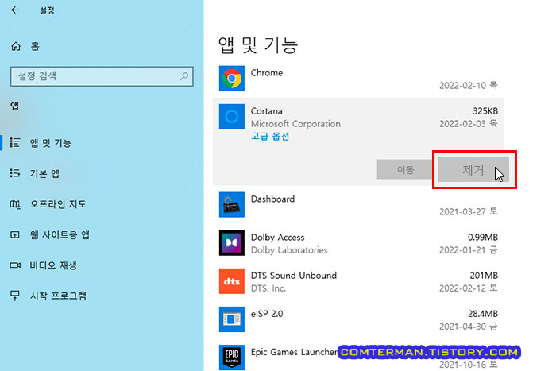Click the Cortana app icon
This screenshot has height=371, width=556.
[232, 116]
